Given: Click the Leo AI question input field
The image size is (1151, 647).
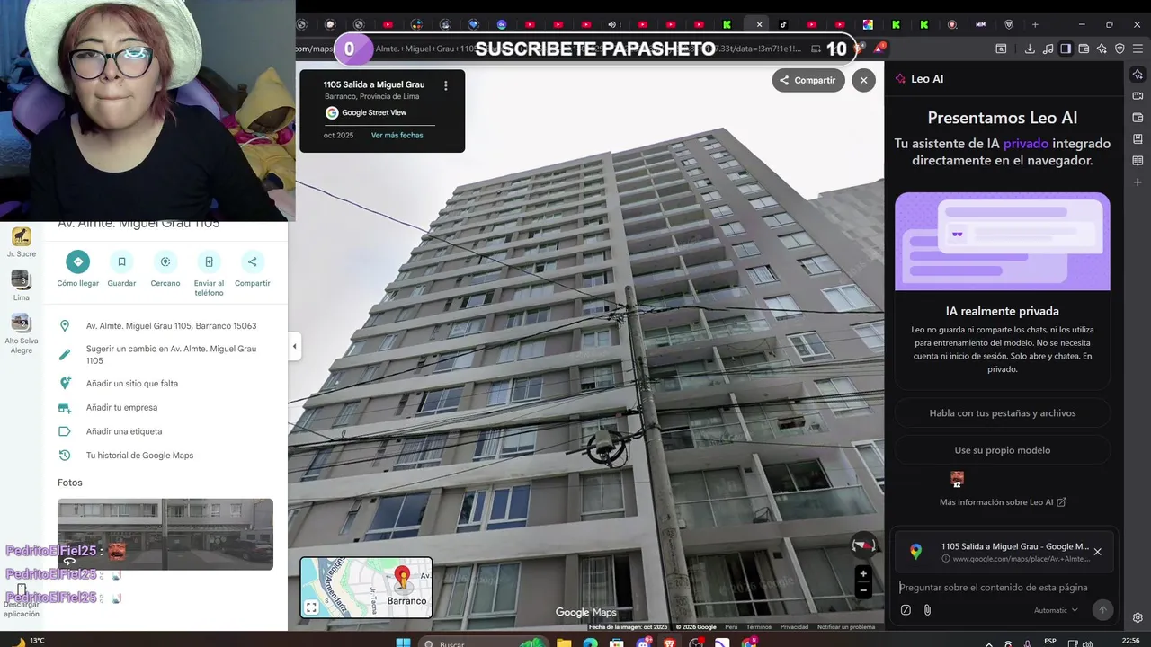Looking at the screenshot, I should click(1003, 587).
